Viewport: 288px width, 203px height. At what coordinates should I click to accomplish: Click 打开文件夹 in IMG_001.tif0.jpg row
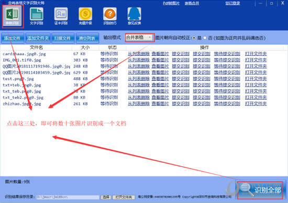256,60
